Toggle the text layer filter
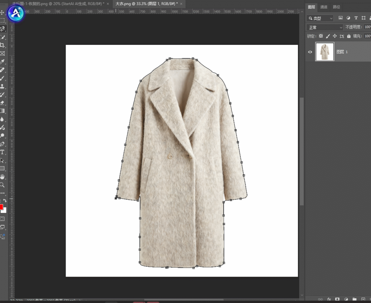Viewport: 371px width, 303px height. coord(356,18)
